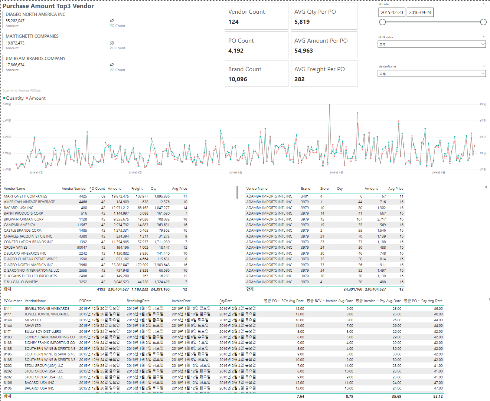Toggle the Quantity legend marker

coord(4,98)
